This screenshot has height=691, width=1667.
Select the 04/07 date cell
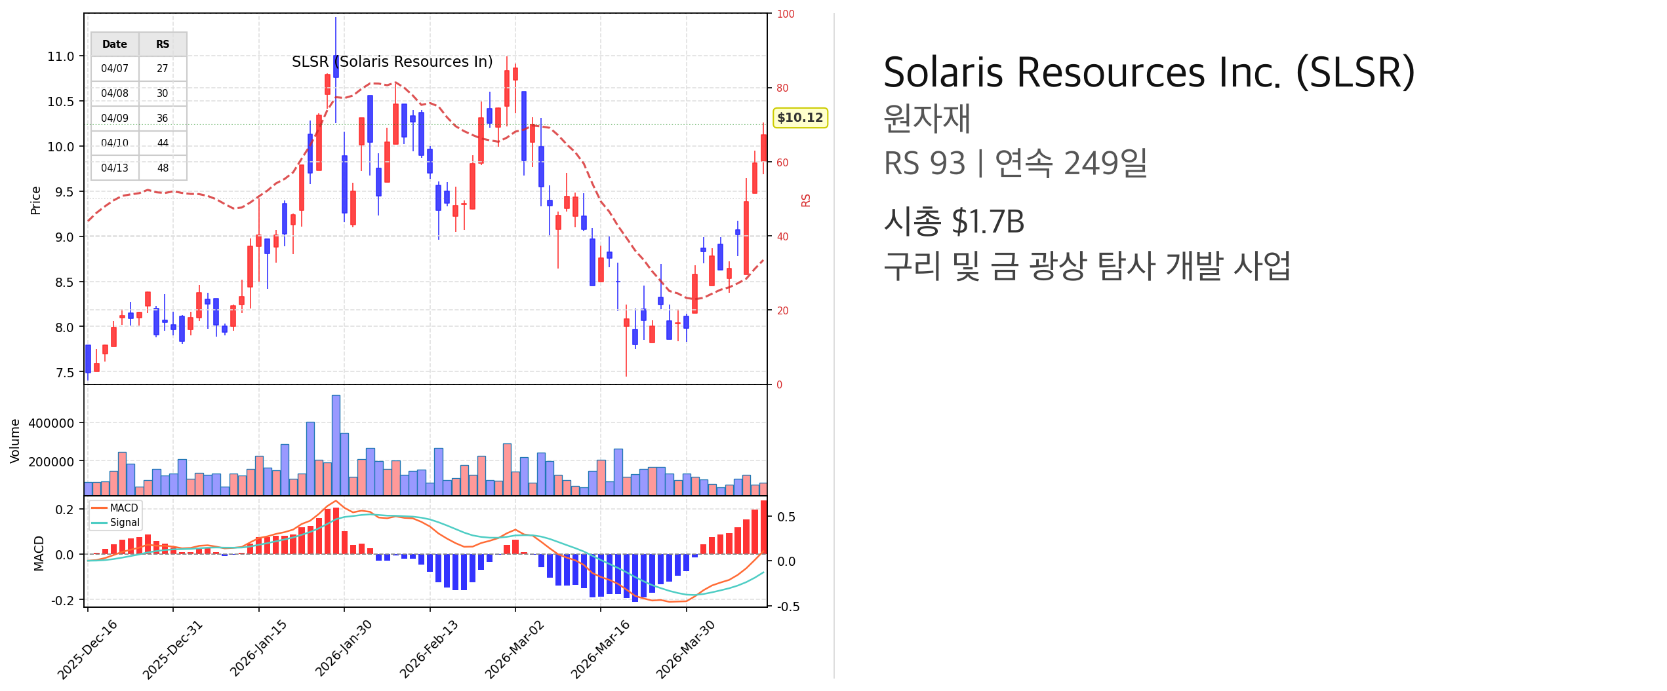(x=115, y=69)
